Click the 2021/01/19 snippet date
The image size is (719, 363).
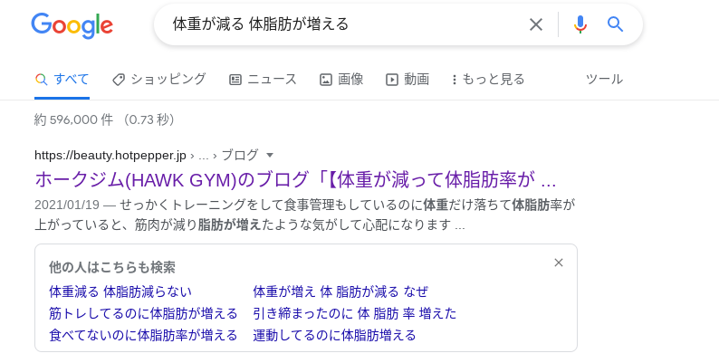[67, 205]
